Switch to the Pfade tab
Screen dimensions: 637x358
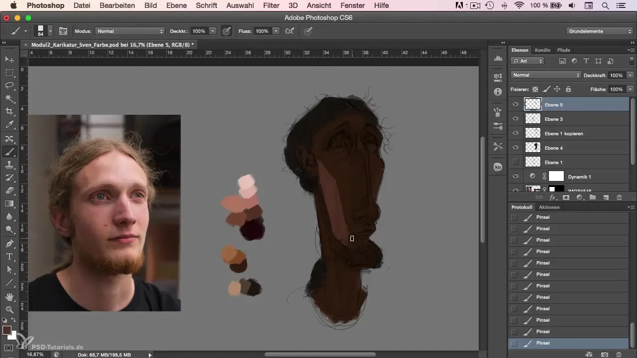coord(563,50)
